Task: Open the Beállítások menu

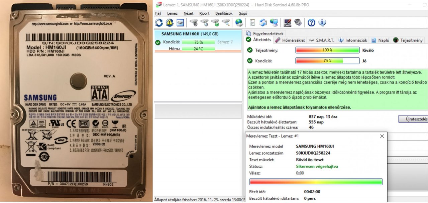Action: pyautogui.click(x=224, y=13)
